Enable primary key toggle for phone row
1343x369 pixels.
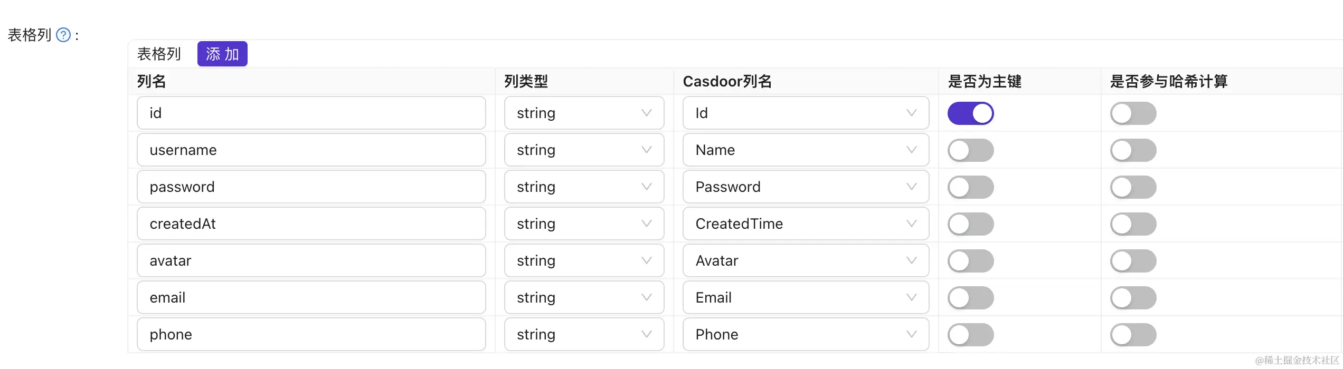(x=970, y=335)
